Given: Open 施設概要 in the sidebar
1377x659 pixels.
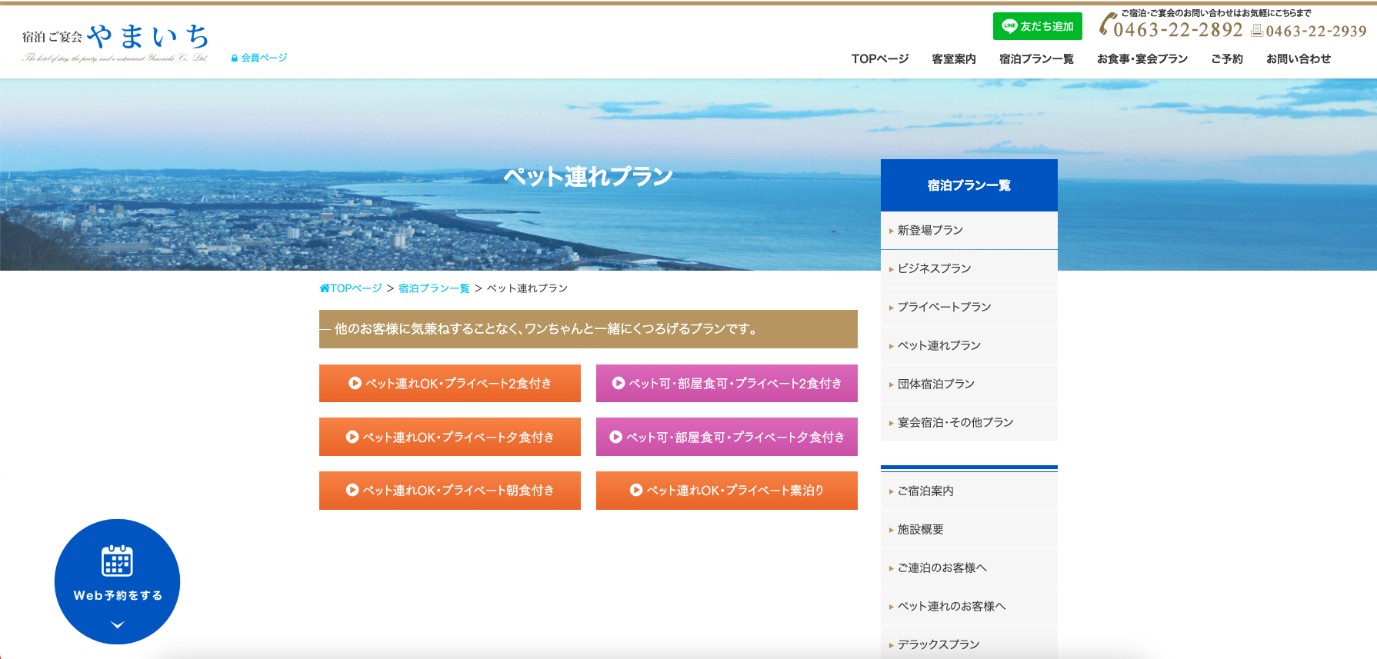Looking at the screenshot, I should coord(969,529).
